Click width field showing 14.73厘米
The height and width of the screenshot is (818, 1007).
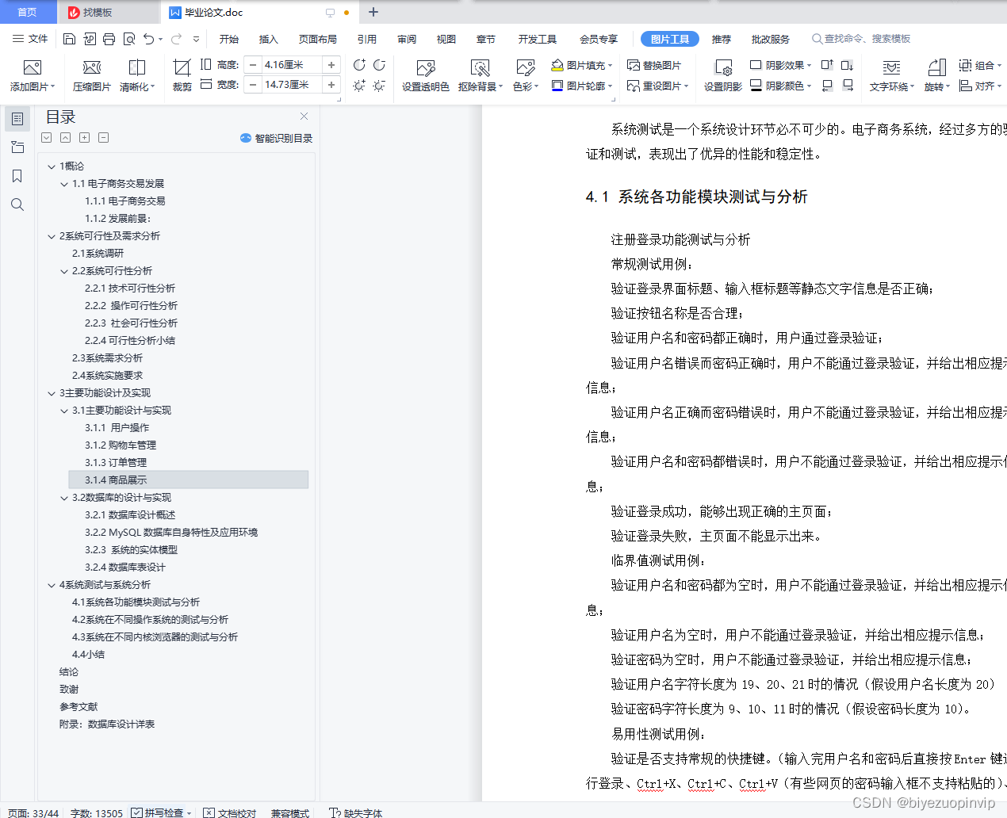(292, 85)
